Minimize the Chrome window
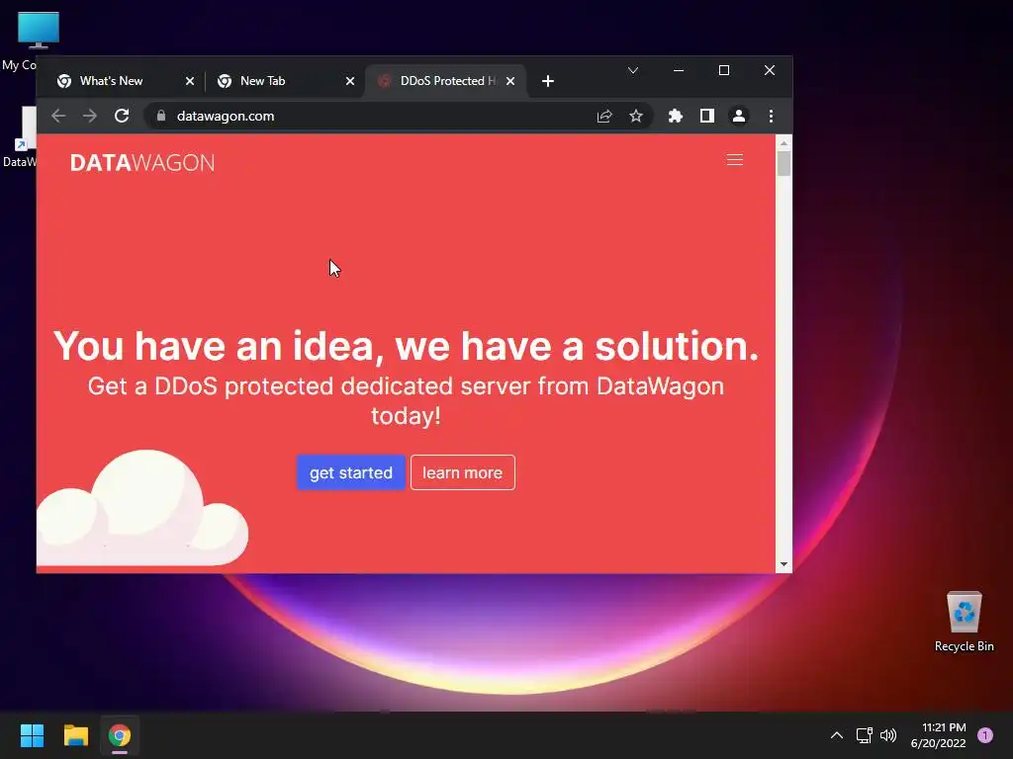This screenshot has height=759, width=1013. point(679,70)
